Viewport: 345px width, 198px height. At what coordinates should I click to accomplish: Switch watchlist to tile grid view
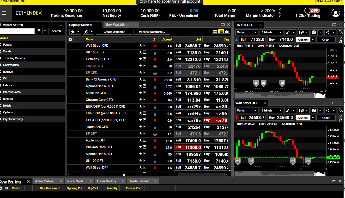point(215,32)
